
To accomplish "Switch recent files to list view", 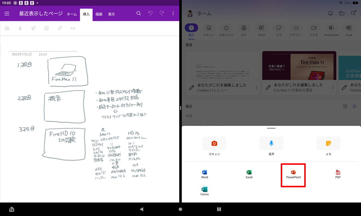I will pyautogui.click(x=355, y=106).
